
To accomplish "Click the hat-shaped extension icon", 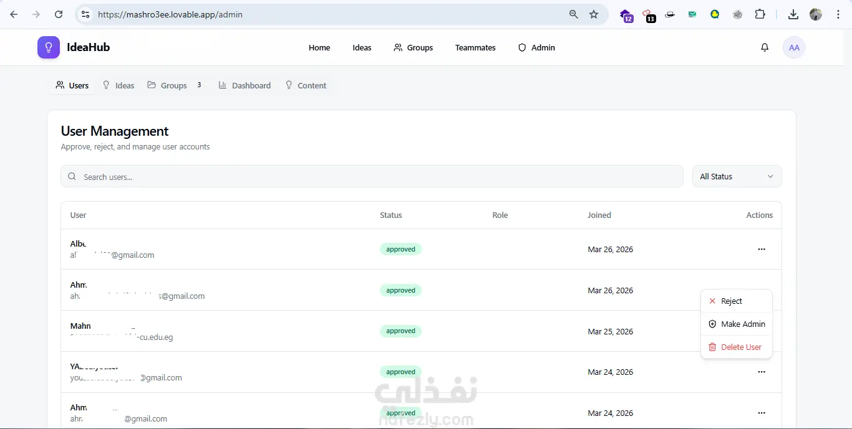I will (670, 14).
